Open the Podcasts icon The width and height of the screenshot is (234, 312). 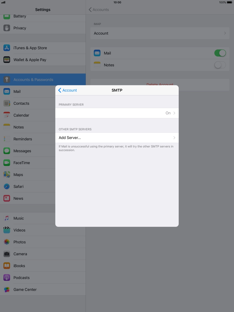coord(7,278)
